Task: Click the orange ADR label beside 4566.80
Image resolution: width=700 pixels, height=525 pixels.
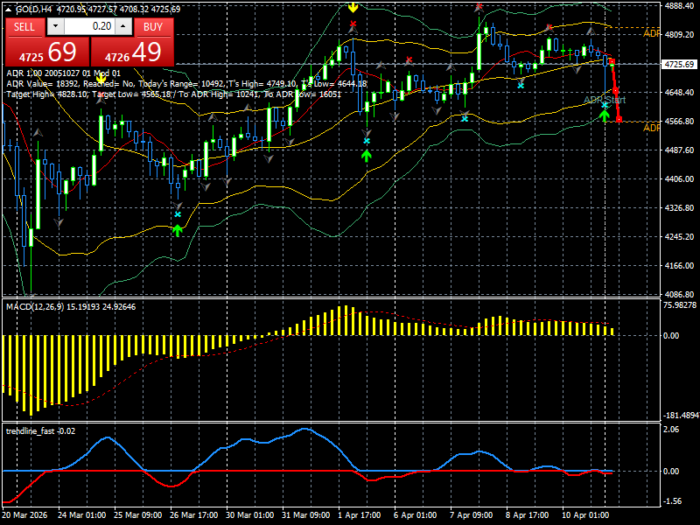Action: 651,128
